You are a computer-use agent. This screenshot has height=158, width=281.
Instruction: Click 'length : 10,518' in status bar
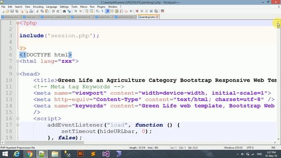point(137,147)
